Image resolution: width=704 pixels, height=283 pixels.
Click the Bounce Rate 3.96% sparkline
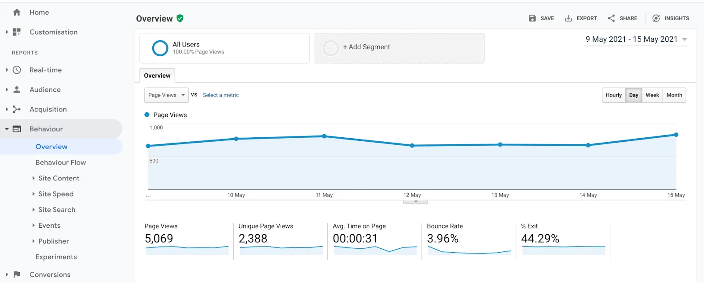469,250
